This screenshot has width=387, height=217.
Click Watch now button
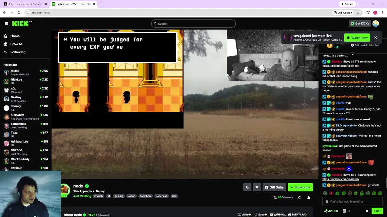pyautogui.click(x=357, y=38)
